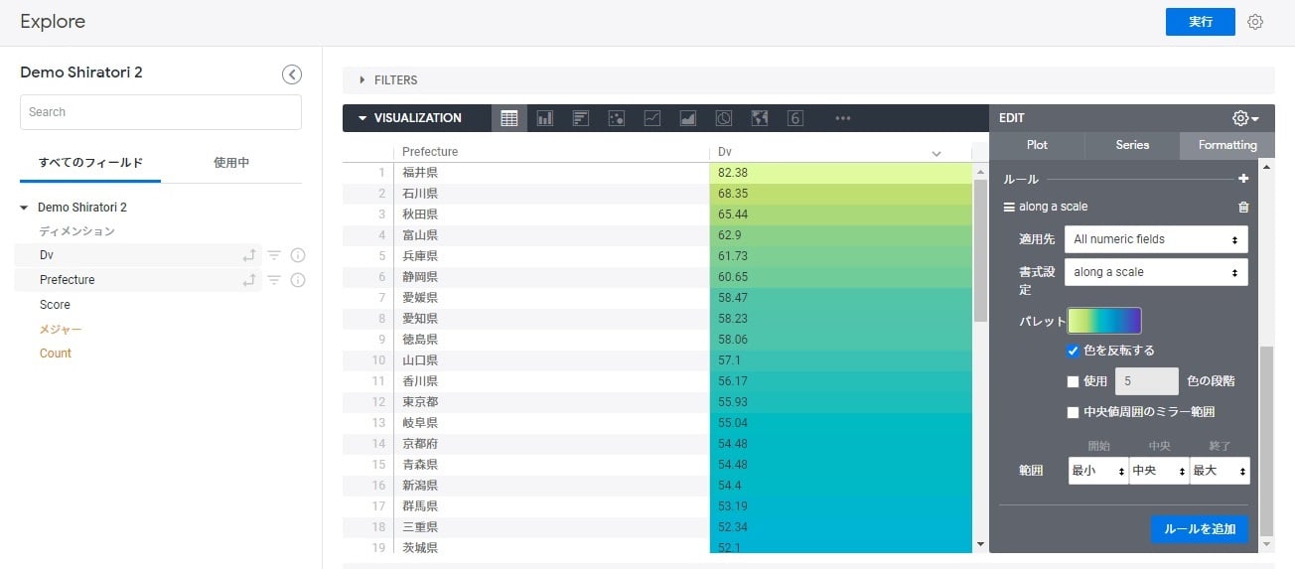Viewport: 1295px width, 569px height.
Task: Select the Count measure field
Action: point(56,354)
